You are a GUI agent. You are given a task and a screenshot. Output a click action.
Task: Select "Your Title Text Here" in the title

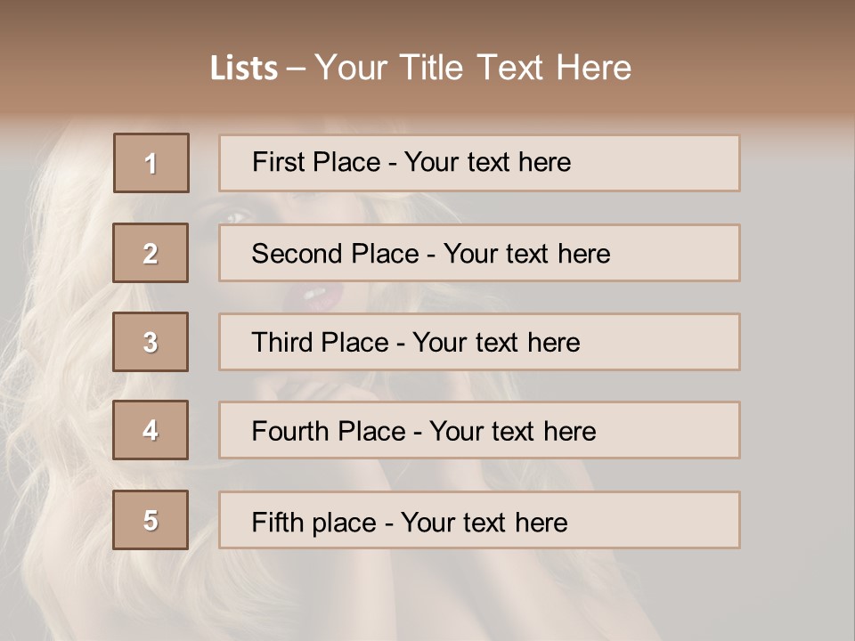click(473, 68)
